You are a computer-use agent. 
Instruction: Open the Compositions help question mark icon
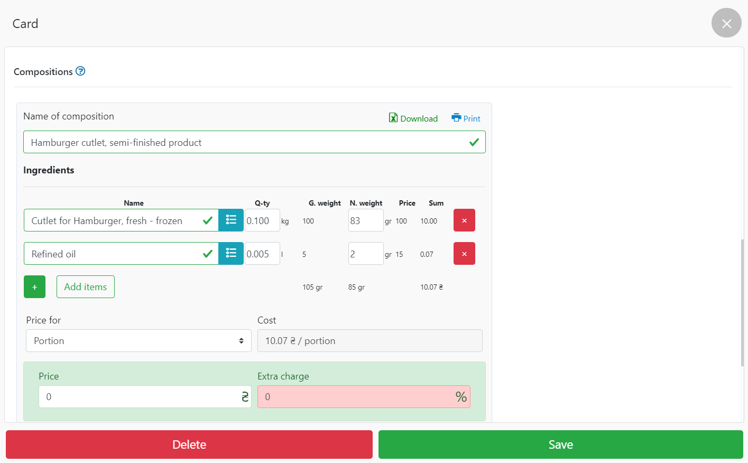pyautogui.click(x=80, y=71)
